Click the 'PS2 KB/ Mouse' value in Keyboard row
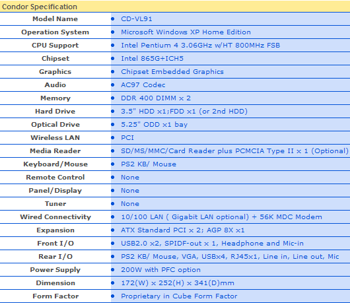350x303 pixels. 149,164
